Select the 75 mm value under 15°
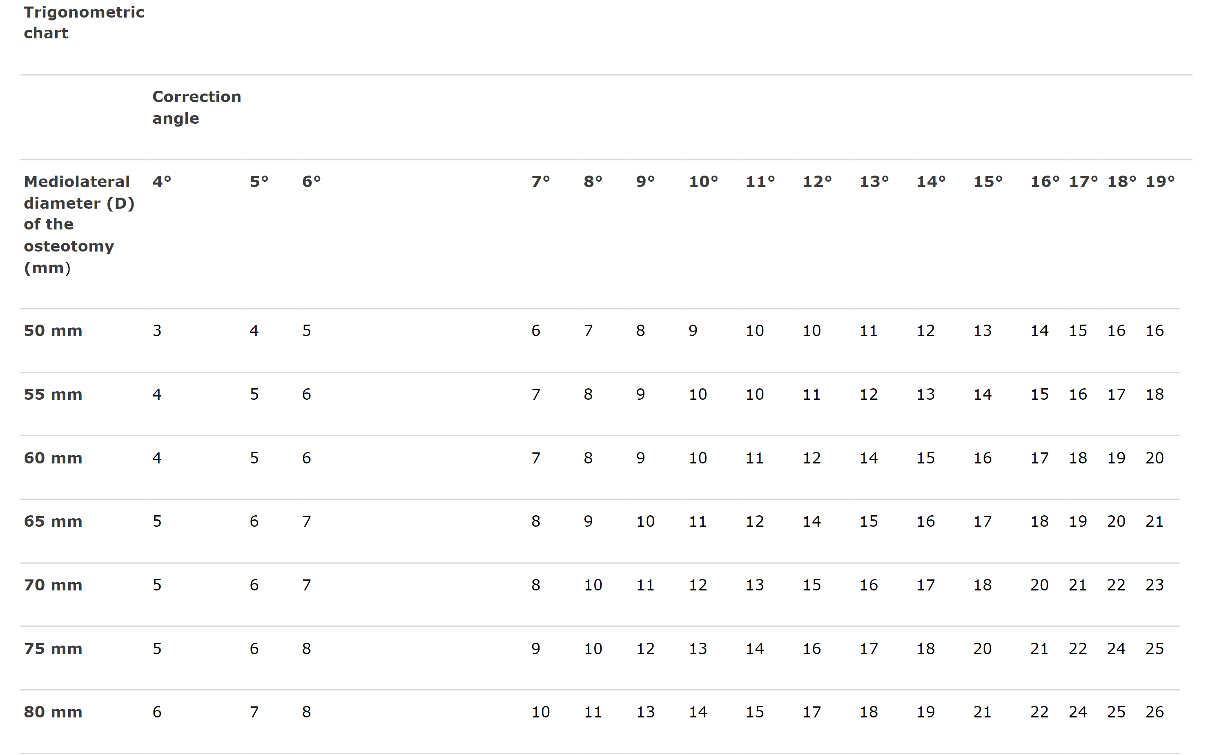 coord(983,649)
